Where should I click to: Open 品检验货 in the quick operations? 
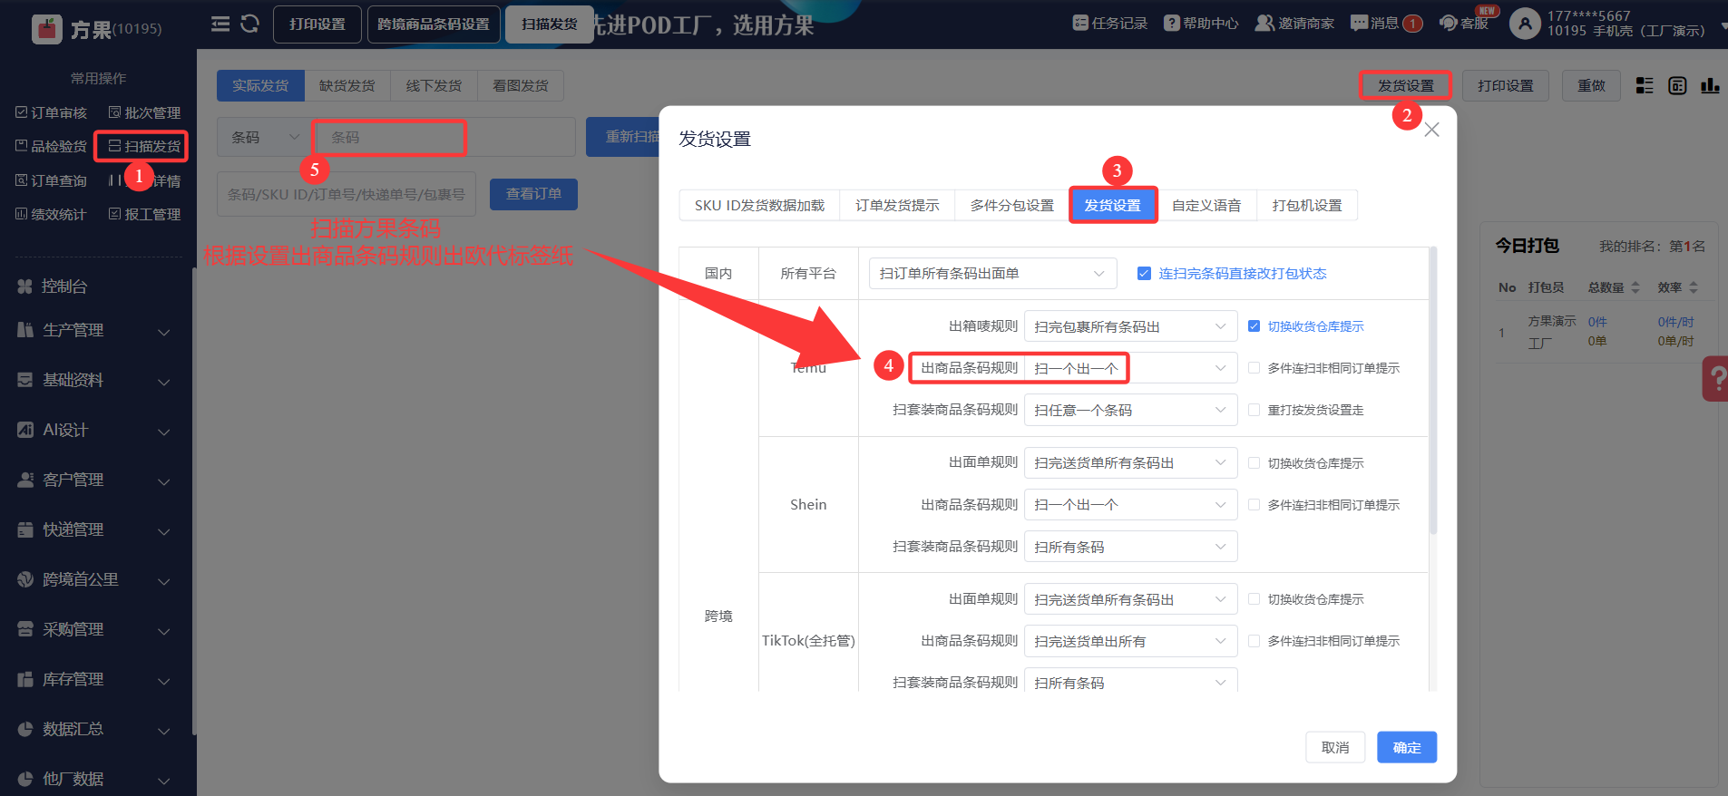pos(51,146)
